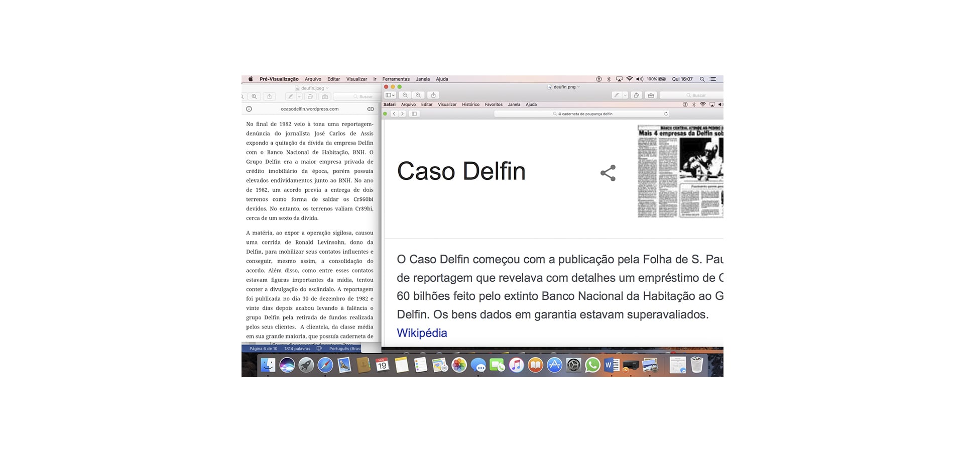Click the proofing book icon in status bar

[319, 349]
